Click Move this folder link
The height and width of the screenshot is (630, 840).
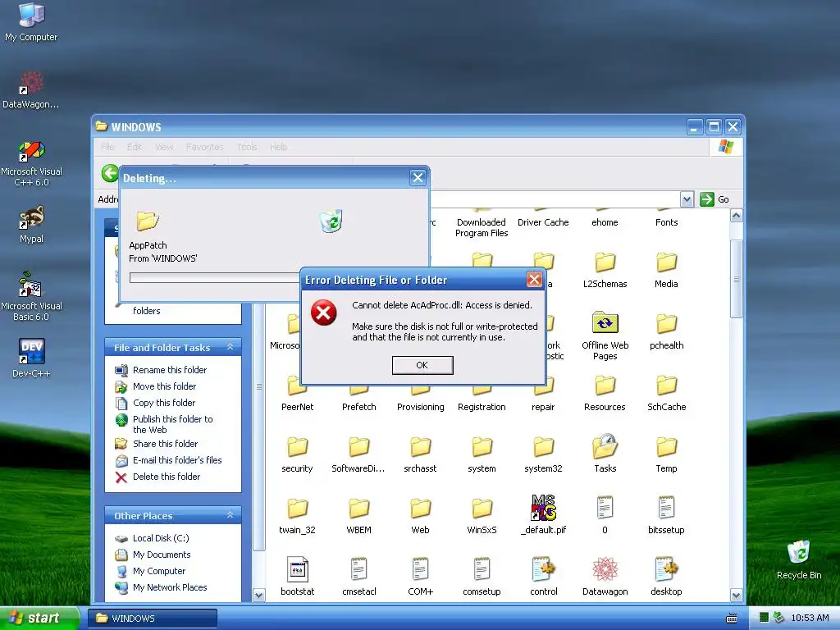(x=164, y=386)
